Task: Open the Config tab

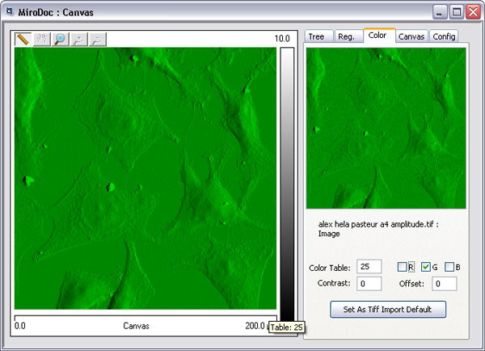Action: pos(444,36)
